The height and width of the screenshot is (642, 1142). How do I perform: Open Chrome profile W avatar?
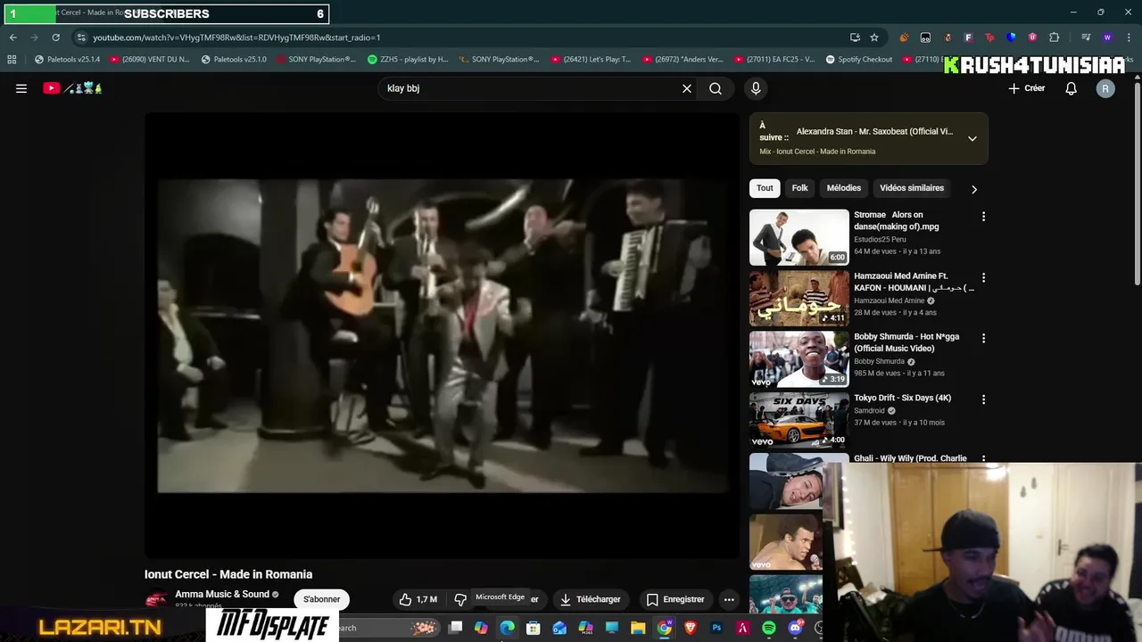[x=1107, y=37]
